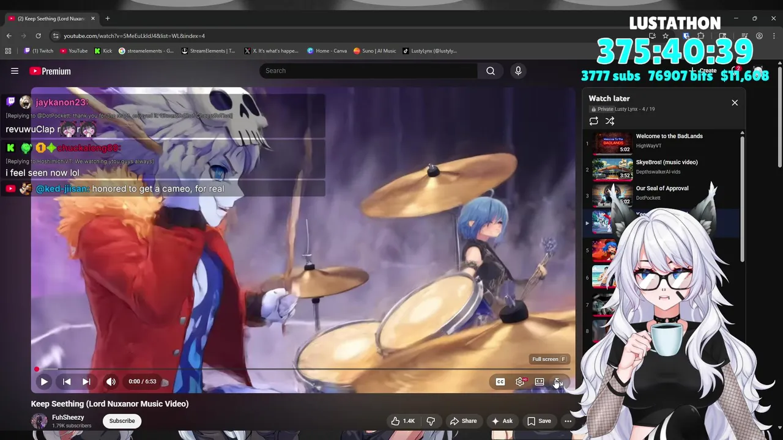The width and height of the screenshot is (783, 440).
Task: Open the FuhSheezy channel avatar
Action: [39, 421]
